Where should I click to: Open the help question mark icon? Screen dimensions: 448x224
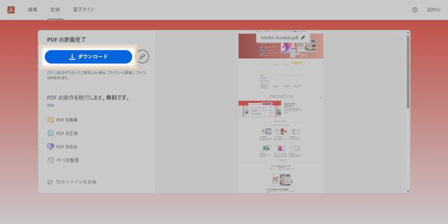pyautogui.click(x=415, y=10)
